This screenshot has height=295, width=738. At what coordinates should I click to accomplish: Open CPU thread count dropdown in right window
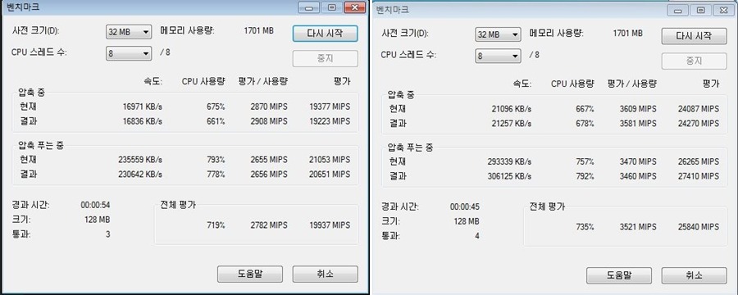[x=498, y=56]
